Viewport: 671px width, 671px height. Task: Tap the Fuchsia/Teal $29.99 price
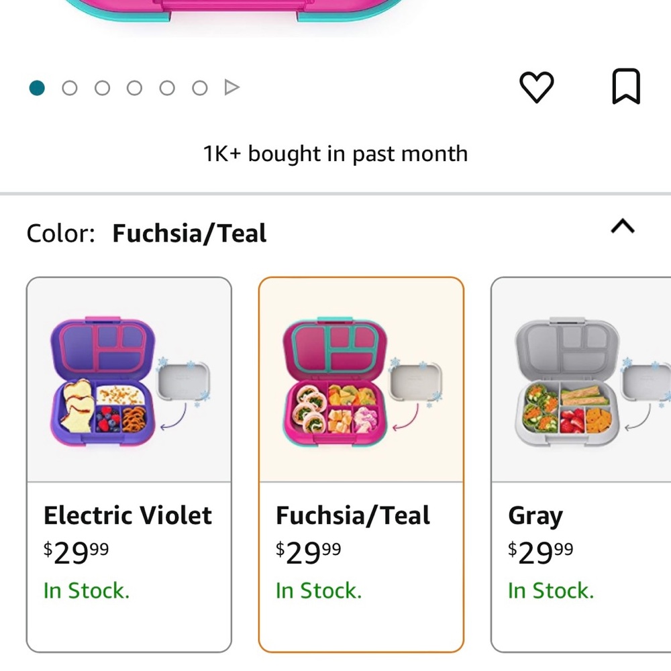308,552
